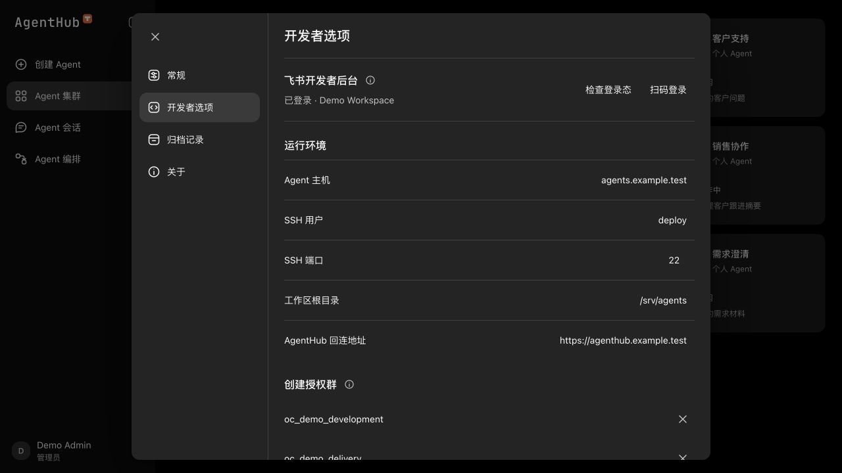Click the Agent 编排 workflow icon
The width and height of the screenshot is (842, 473).
(x=21, y=159)
